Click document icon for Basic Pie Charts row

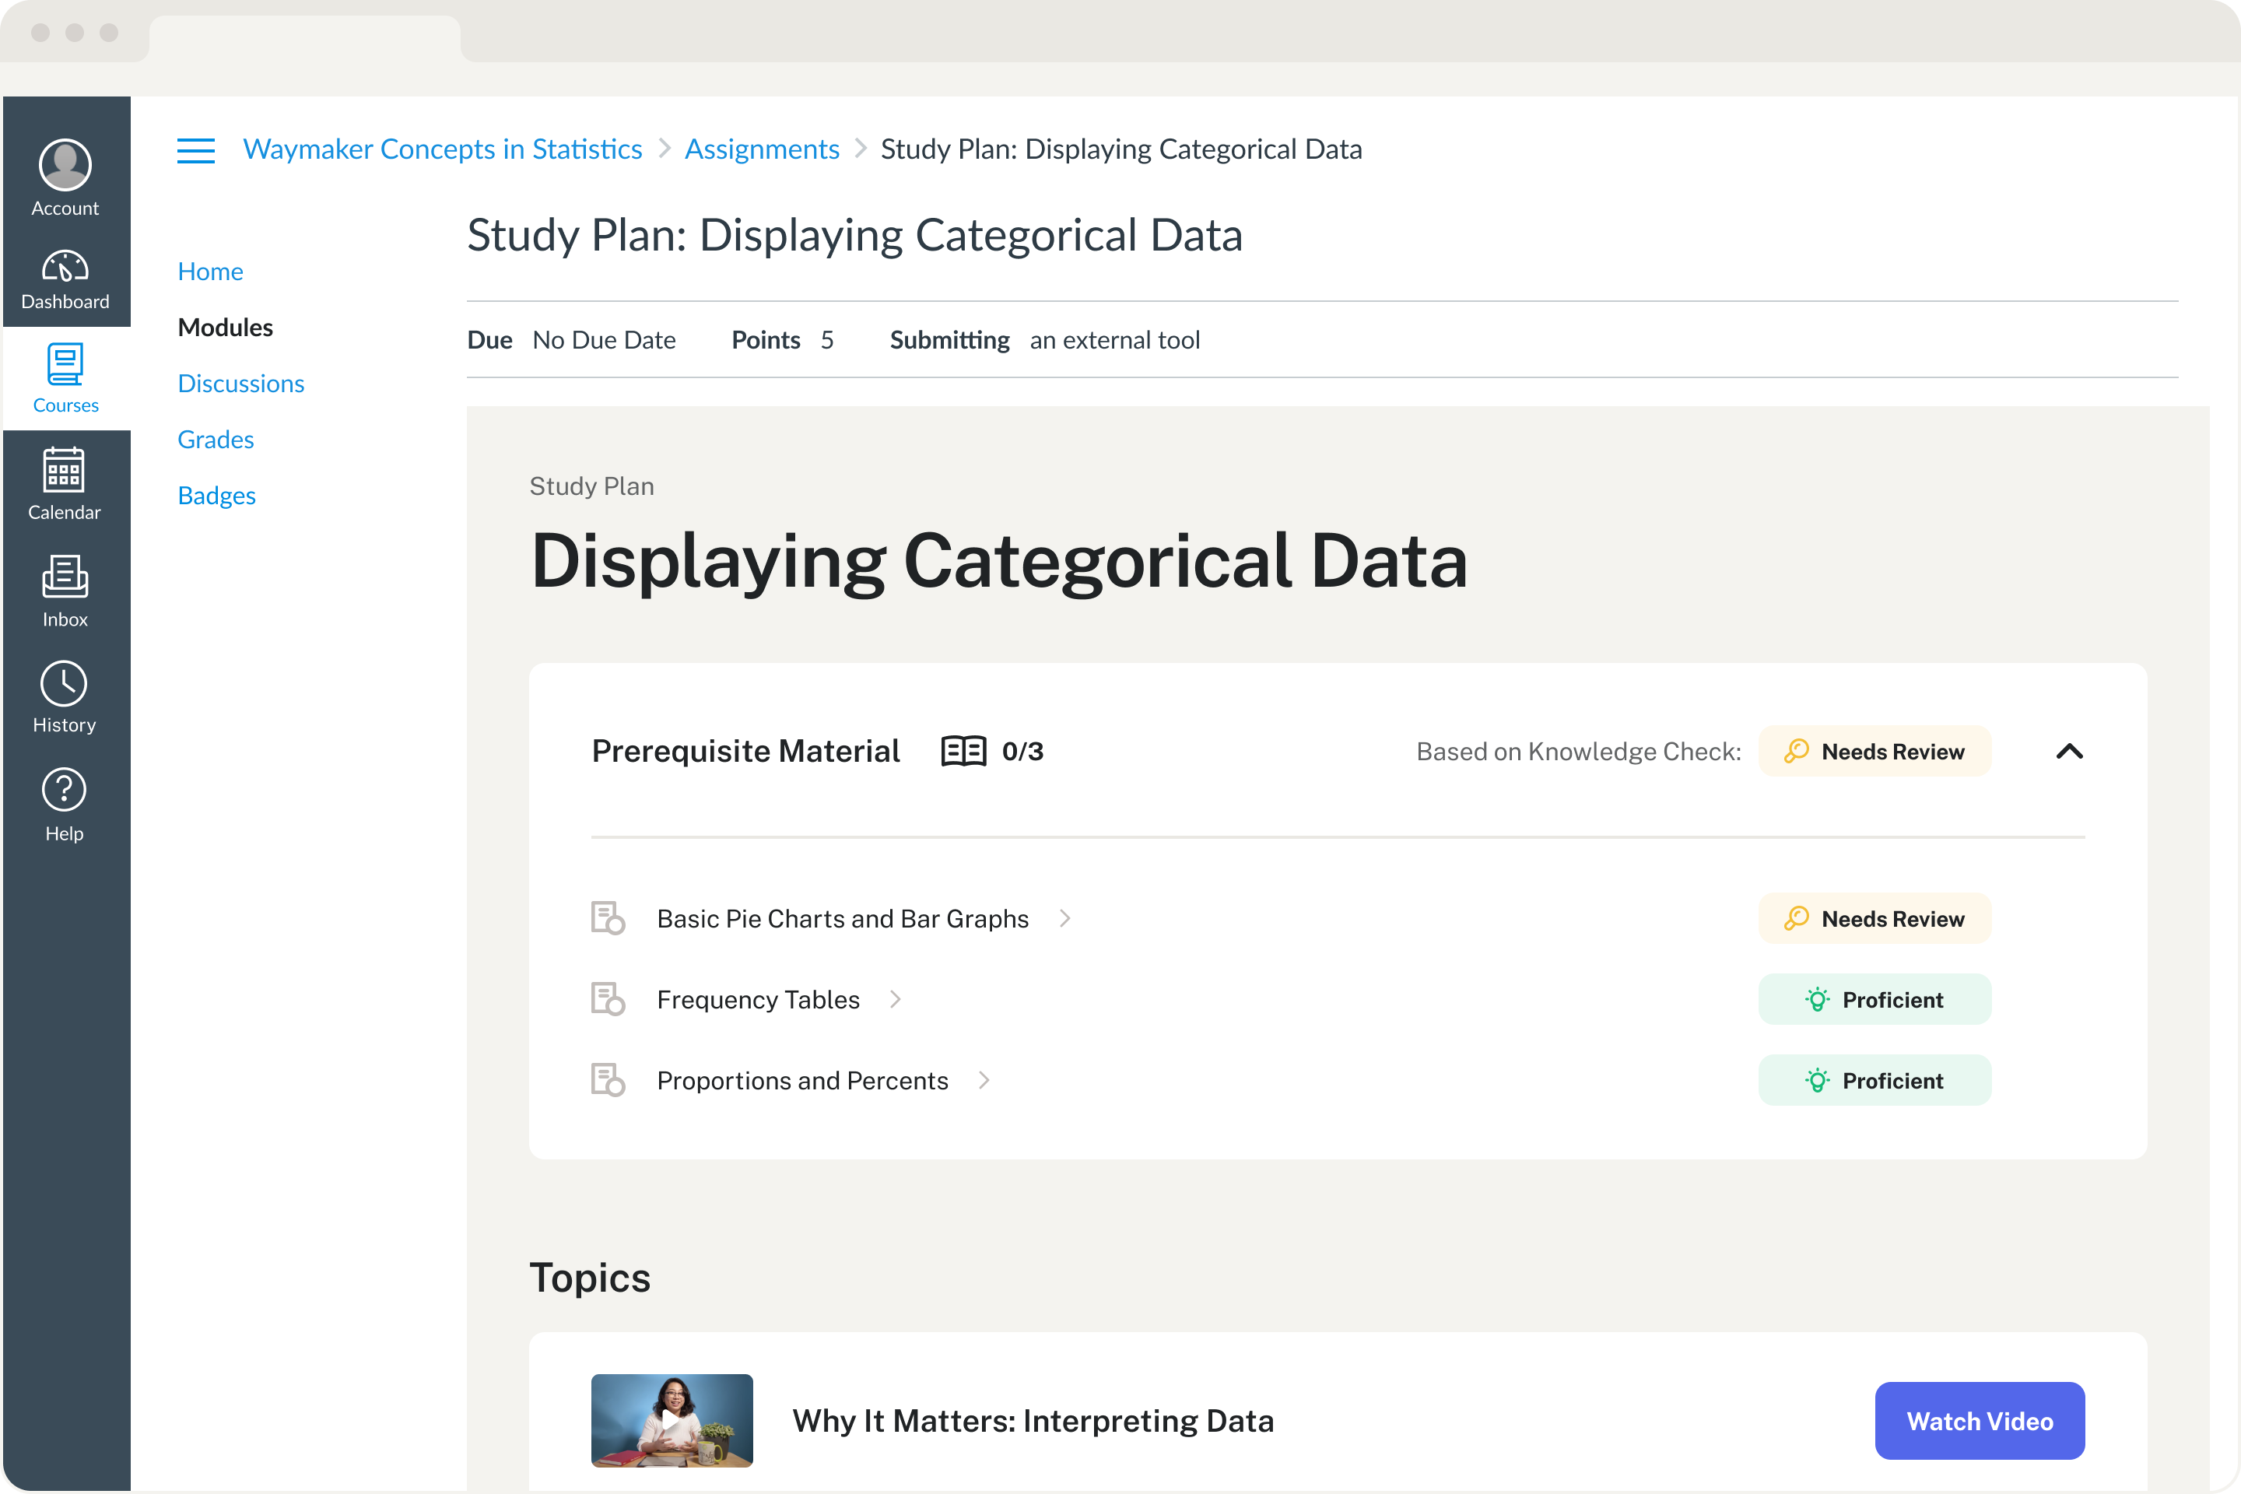[x=608, y=918]
